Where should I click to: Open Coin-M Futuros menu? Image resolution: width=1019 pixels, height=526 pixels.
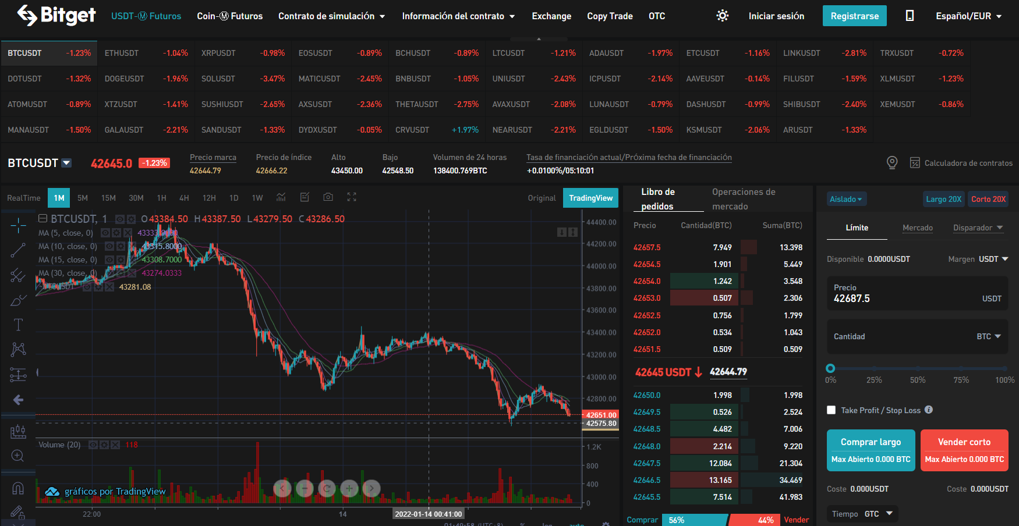tap(230, 16)
